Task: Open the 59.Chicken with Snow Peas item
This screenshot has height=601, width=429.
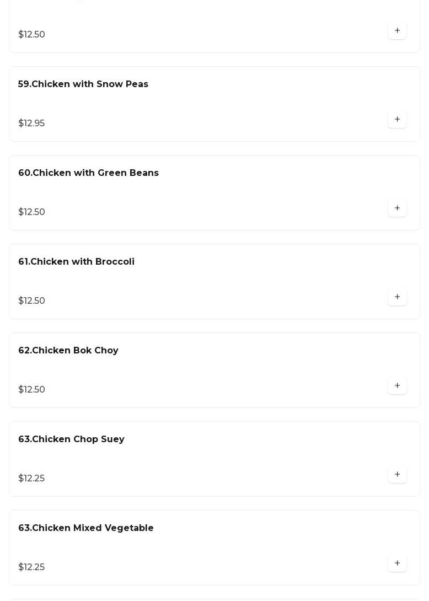Action: pyautogui.click(x=83, y=84)
